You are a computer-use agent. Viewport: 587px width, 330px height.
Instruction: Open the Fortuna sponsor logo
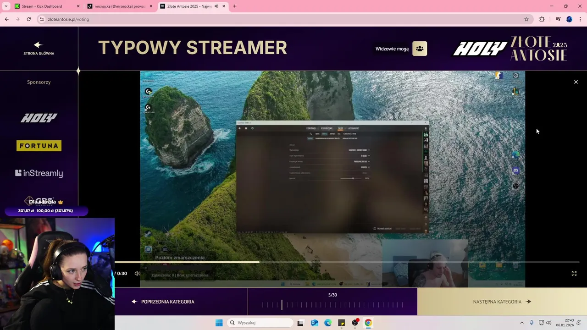39,146
